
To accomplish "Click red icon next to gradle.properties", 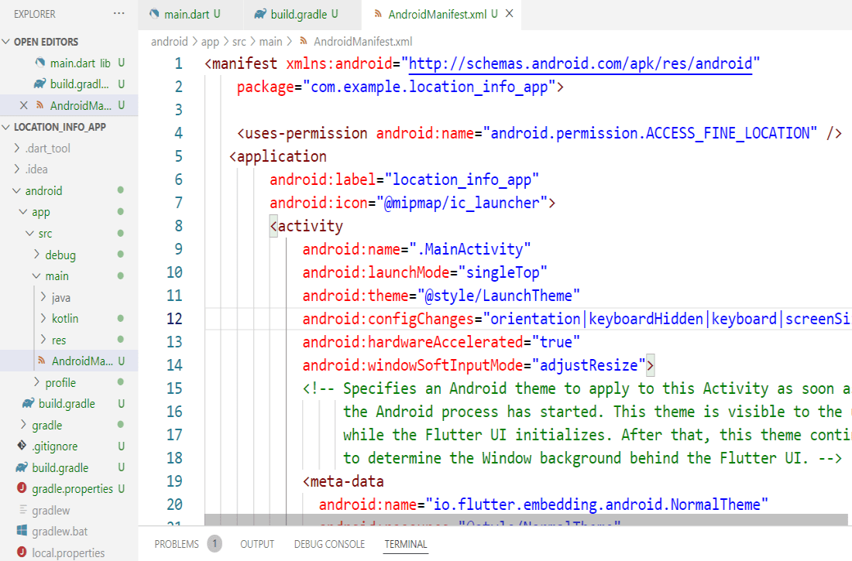I will pyautogui.click(x=22, y=488).
